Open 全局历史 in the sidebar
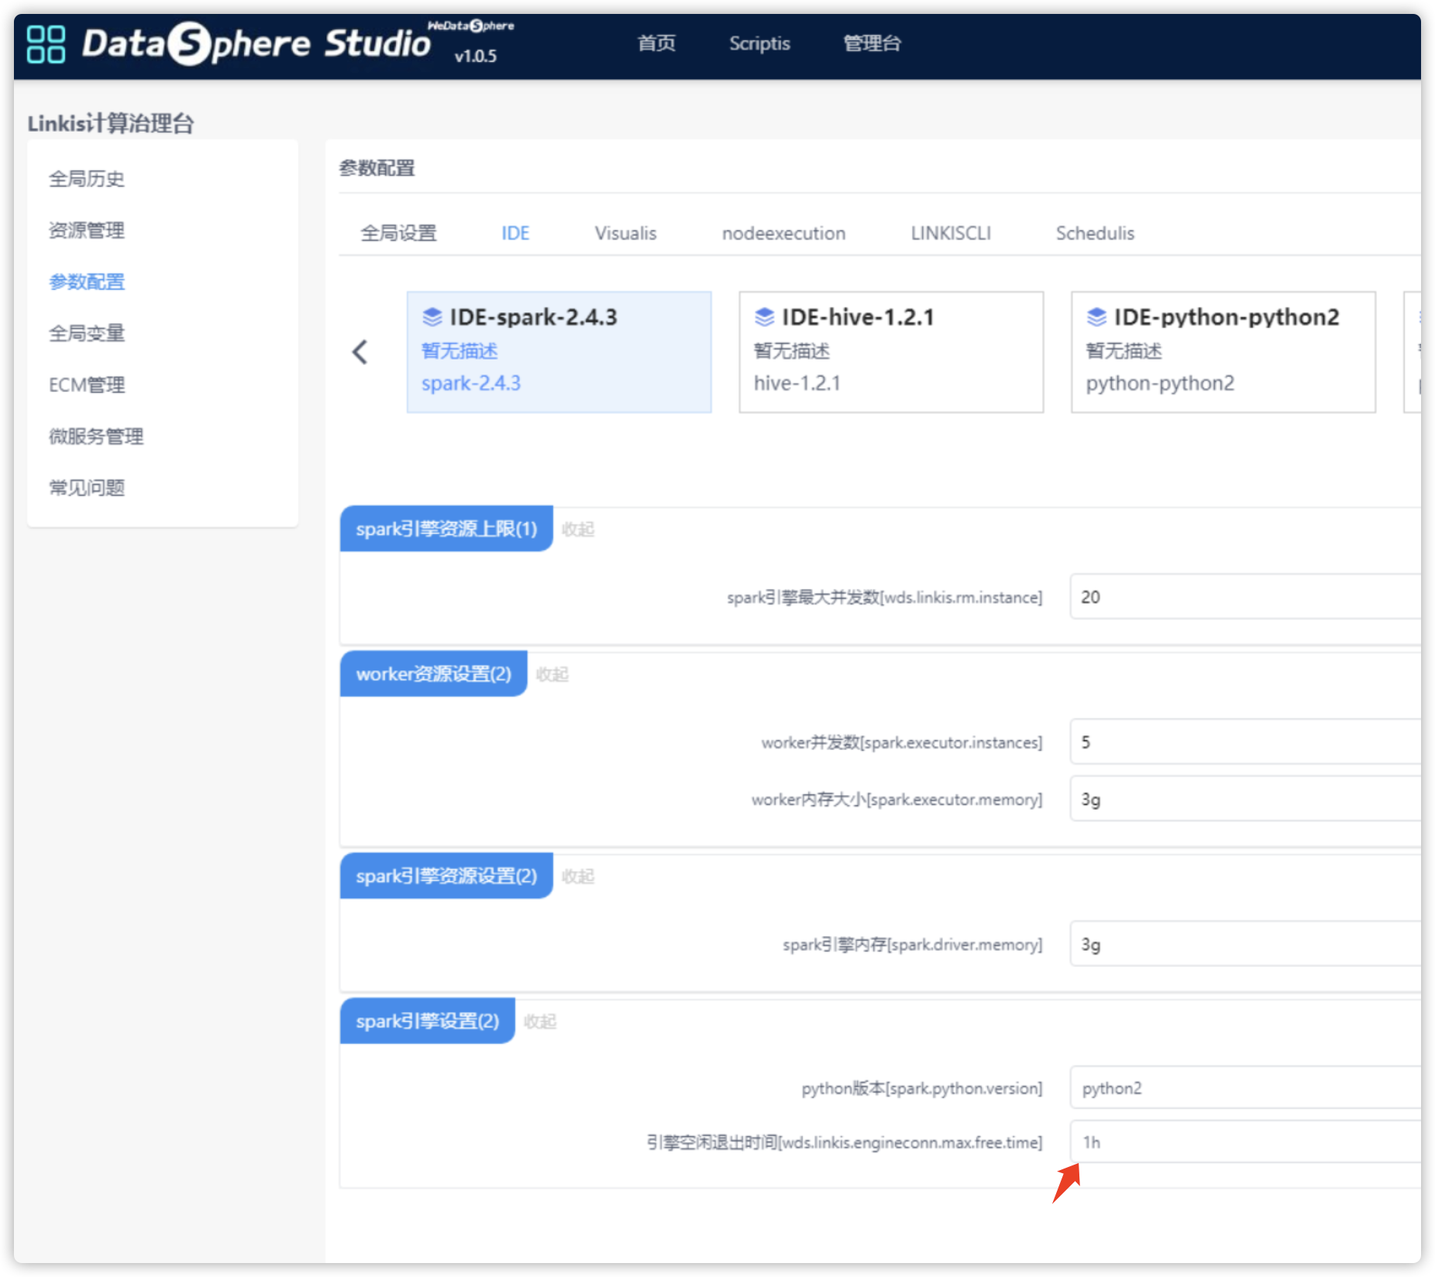This screenshot has height=1277, width=1435. point(86,179)
